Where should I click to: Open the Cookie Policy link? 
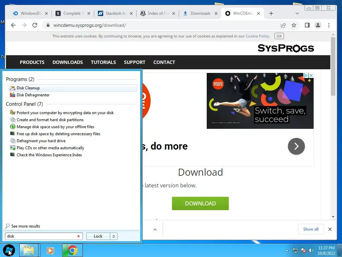click(x=258, y=36)
